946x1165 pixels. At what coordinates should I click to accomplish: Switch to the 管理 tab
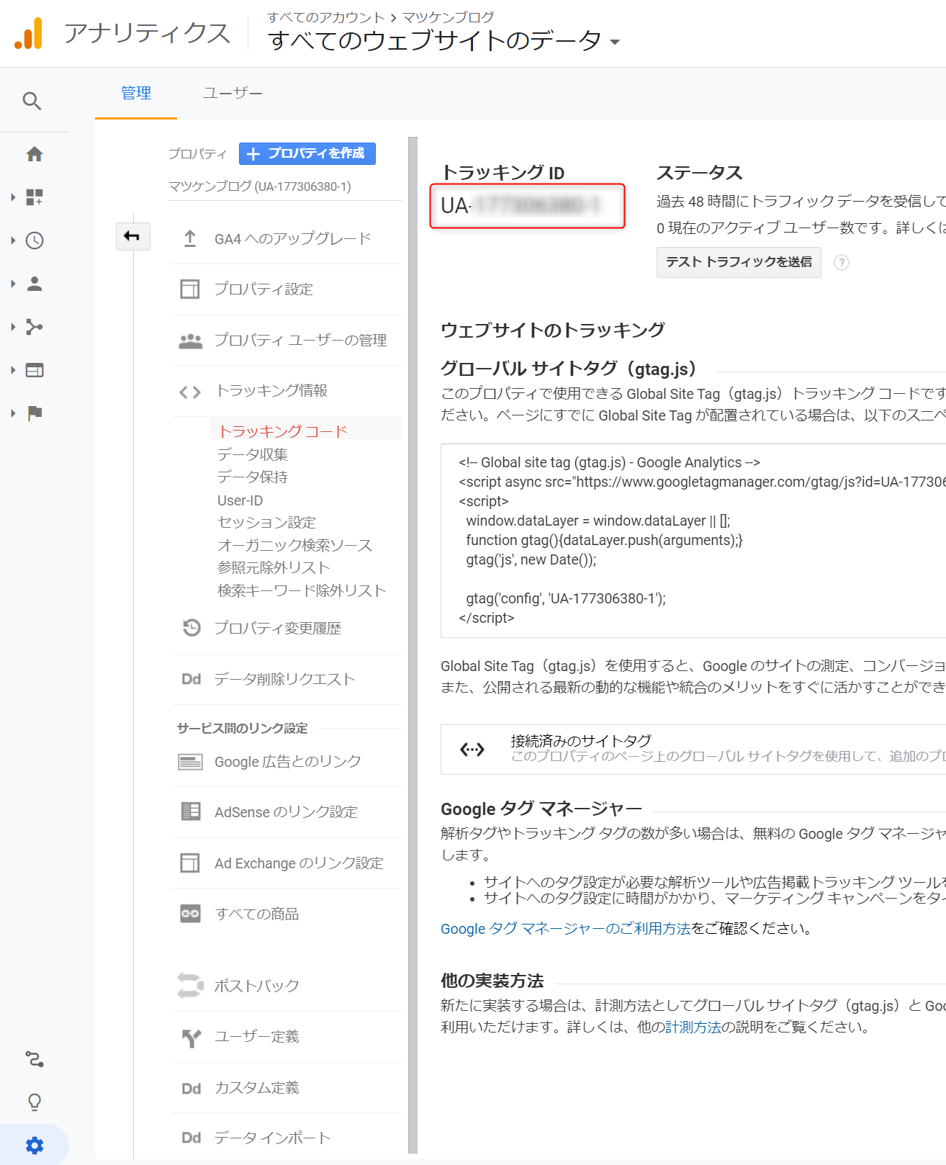136,93
